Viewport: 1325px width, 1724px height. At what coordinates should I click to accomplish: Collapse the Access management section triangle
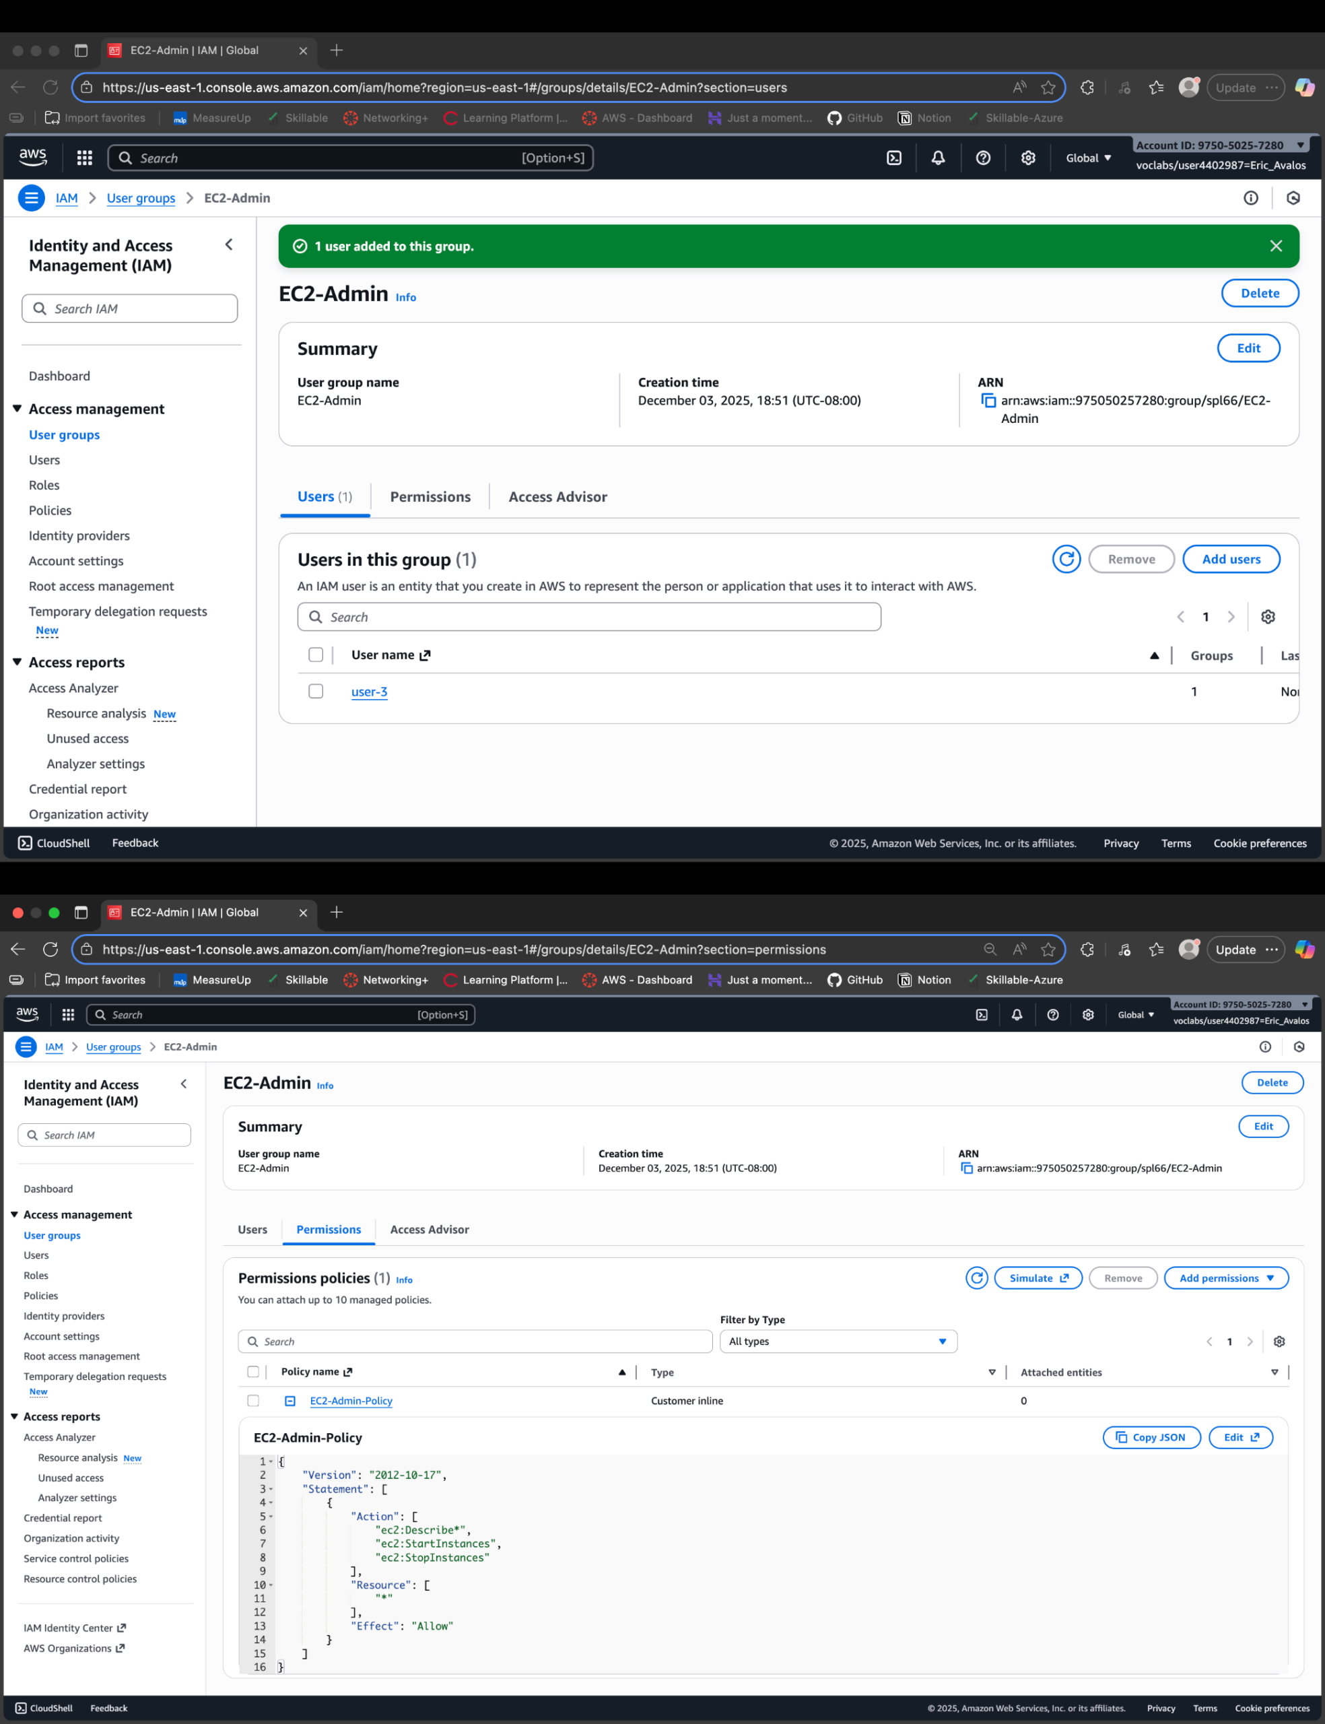(17, 409)
